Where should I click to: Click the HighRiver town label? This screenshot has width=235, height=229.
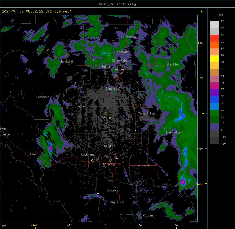tap(117, 202)
